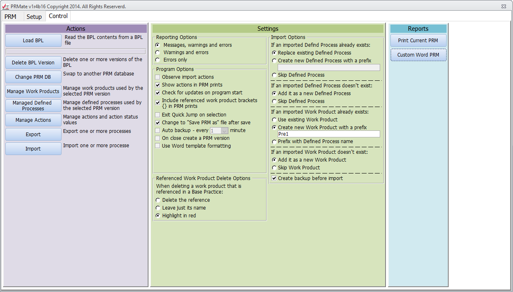Select Replace existing Defined Process
The height and width of the screenshot is (292, 513).
274,53
